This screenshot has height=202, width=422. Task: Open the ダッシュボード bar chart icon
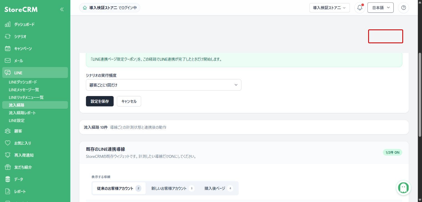pos(8,24)
